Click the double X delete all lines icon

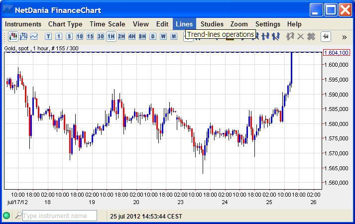tap(311, 36)
